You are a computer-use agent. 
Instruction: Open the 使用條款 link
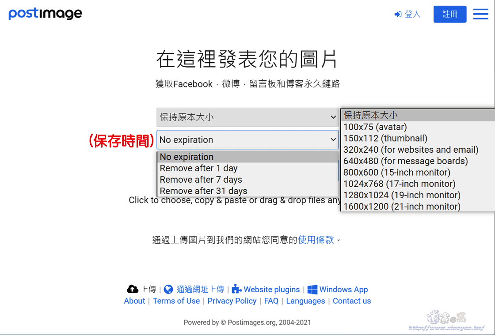point(316,239)
